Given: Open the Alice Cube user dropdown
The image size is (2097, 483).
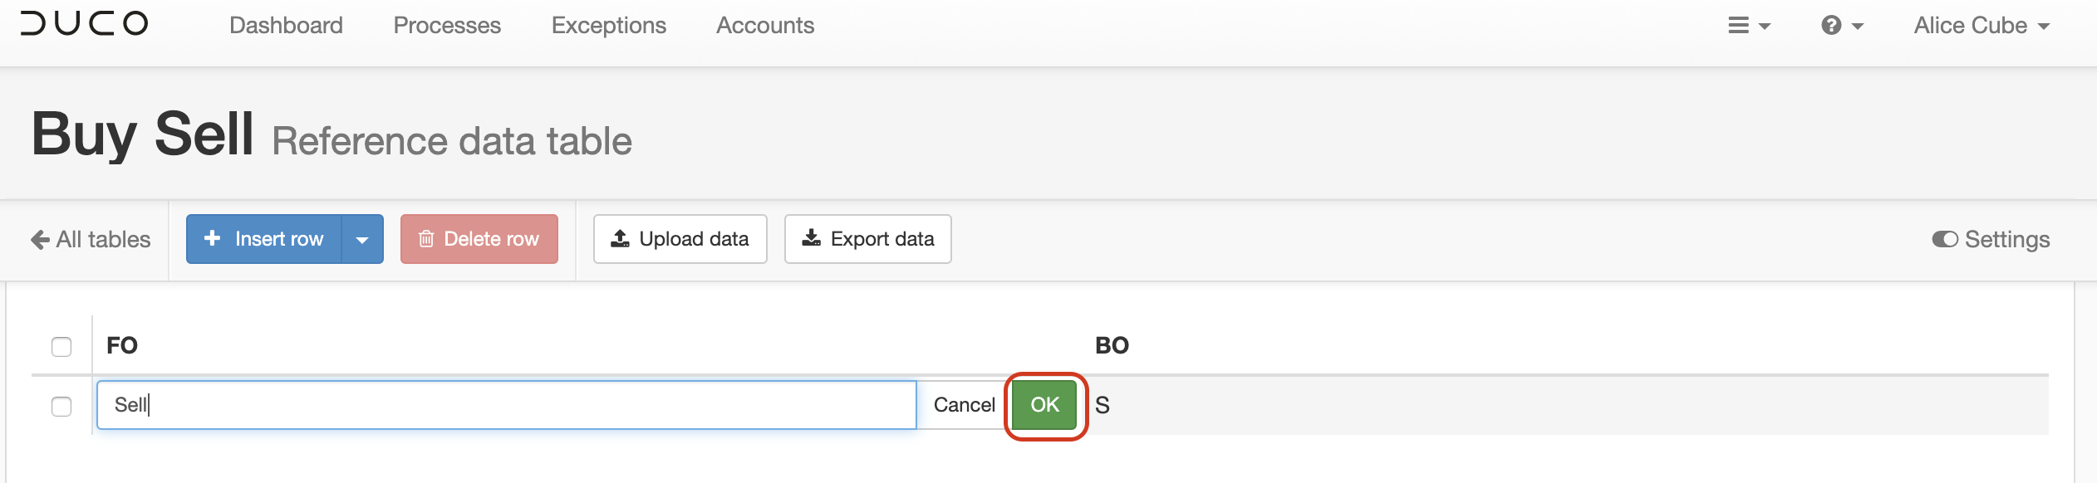Looking at the screenshot, I should (x=1982, y=26).
